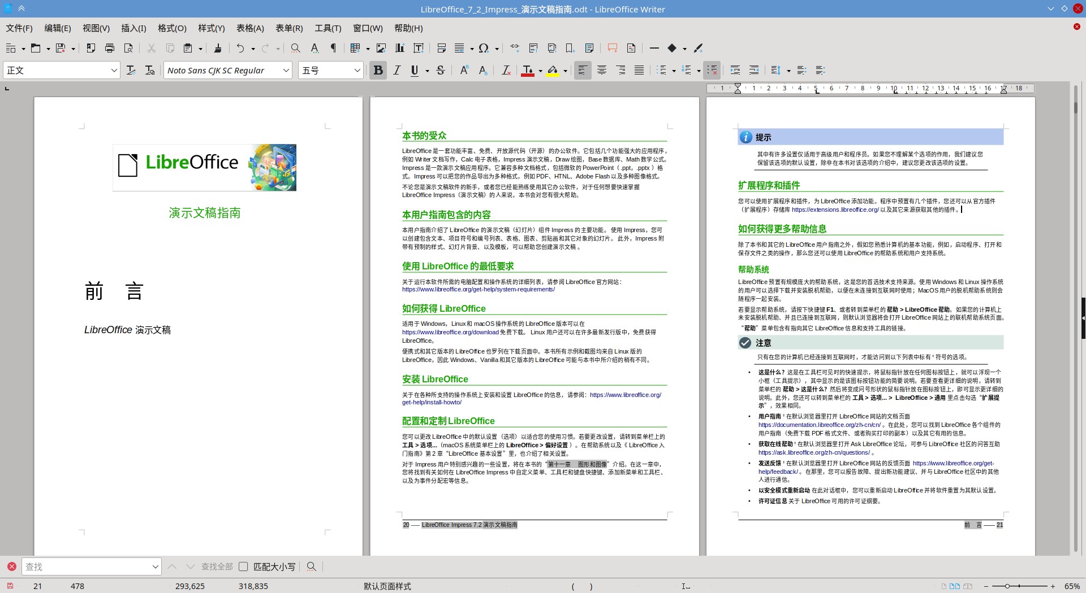
Task: Click the Insert Page Break icon
Action: pos(442,48)
